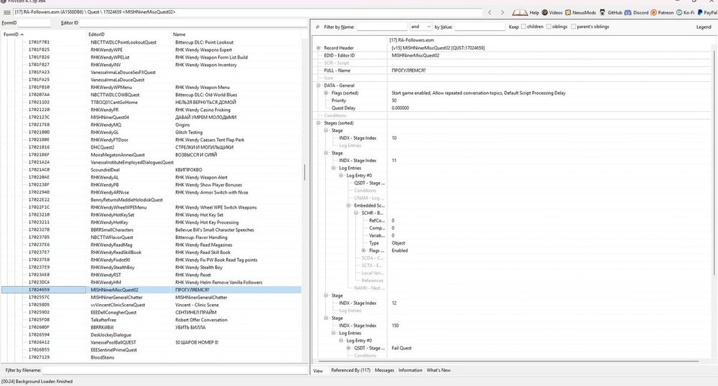718x386 pixels.
Task: Collapse the Stage with index 150
Action: pyautogui.click(x=326, y=318)
